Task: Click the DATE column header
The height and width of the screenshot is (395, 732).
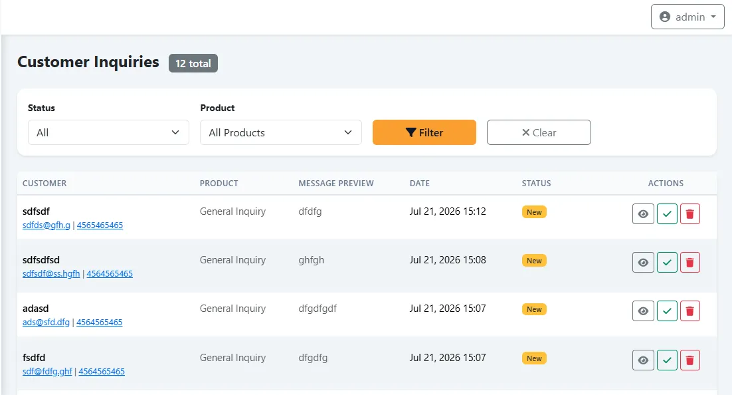Action: point(420,184)
